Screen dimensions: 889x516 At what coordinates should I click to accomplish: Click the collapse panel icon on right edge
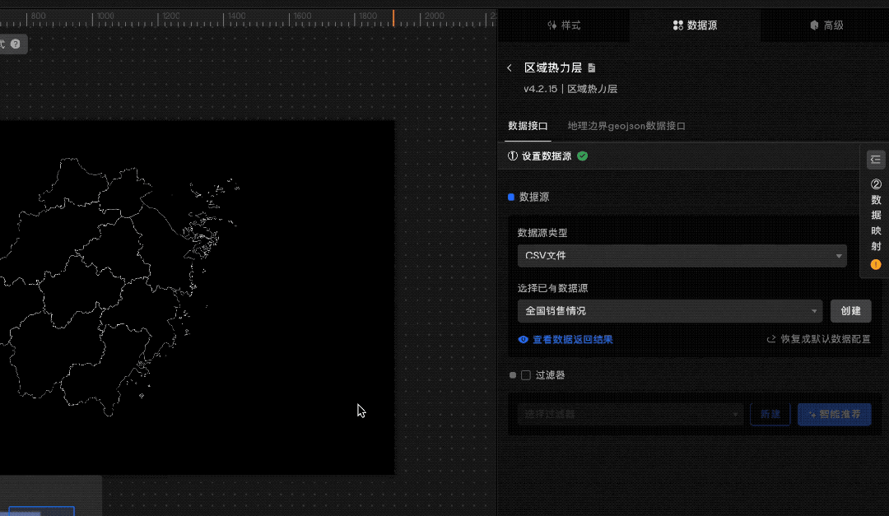pyautogui.click(x=875, y=159)
